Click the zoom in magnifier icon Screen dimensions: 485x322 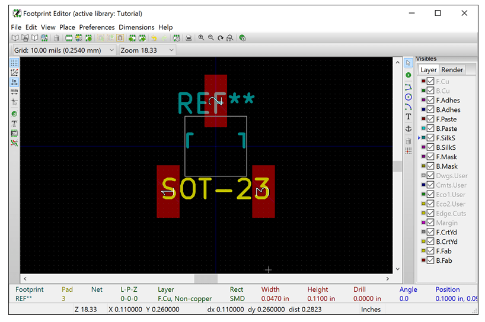click(202, 38)
